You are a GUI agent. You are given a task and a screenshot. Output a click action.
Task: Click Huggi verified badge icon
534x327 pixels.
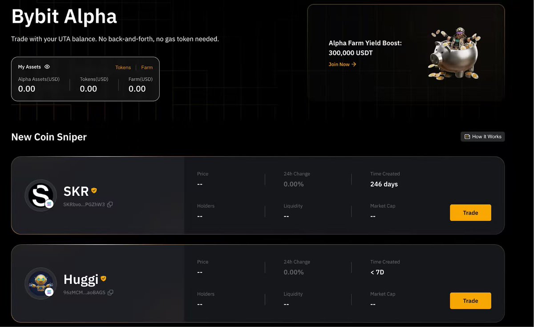tap(103, 279)
